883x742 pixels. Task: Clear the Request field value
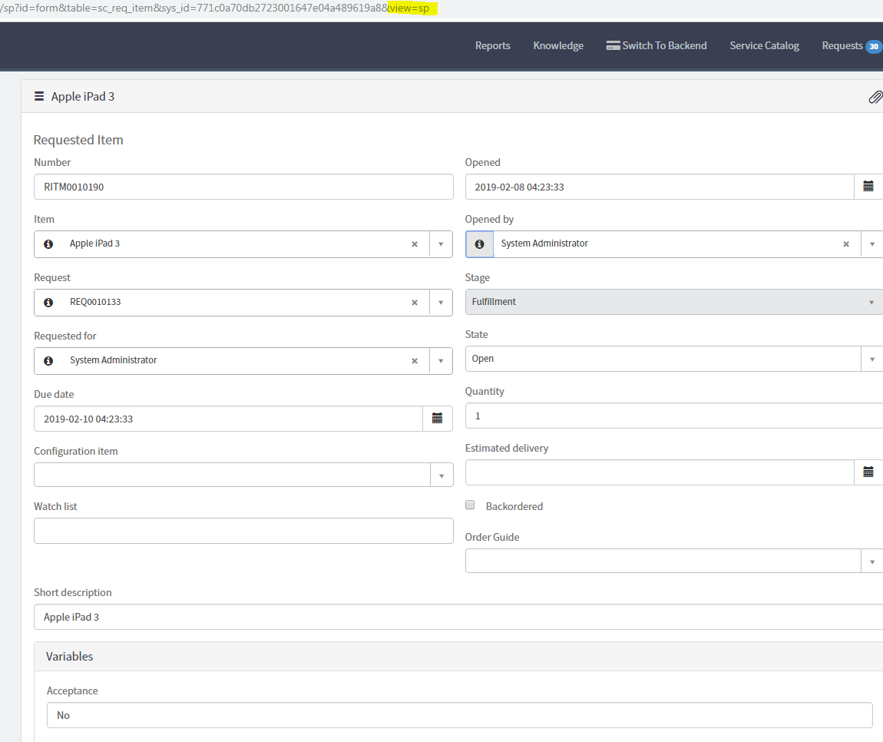tap(415, 303)
